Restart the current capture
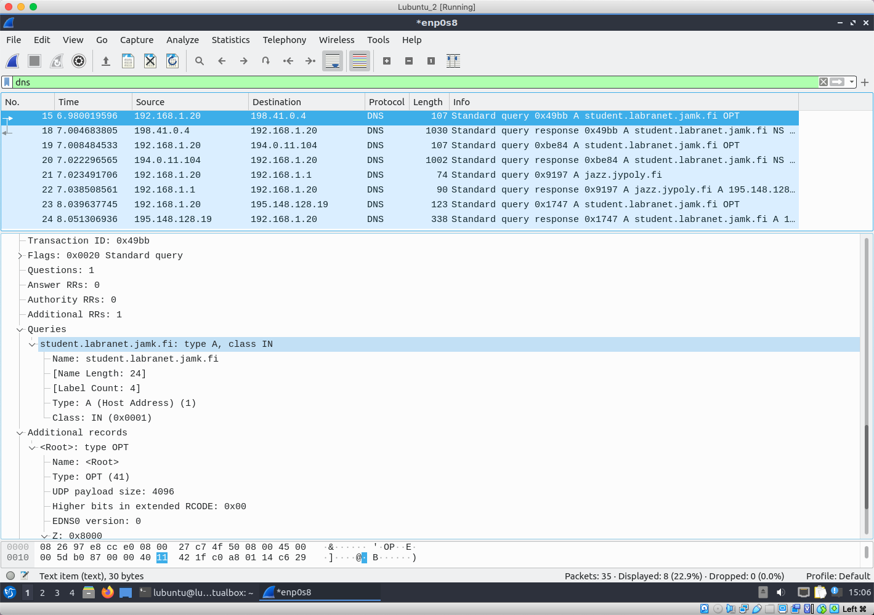Viewport: 874px width, 615px height. point(57,61)
